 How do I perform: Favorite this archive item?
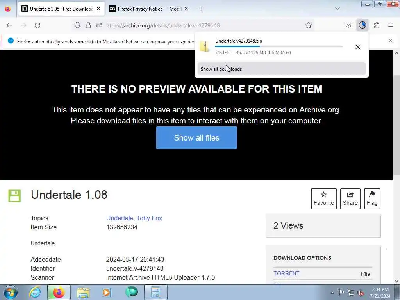[324, 199]
